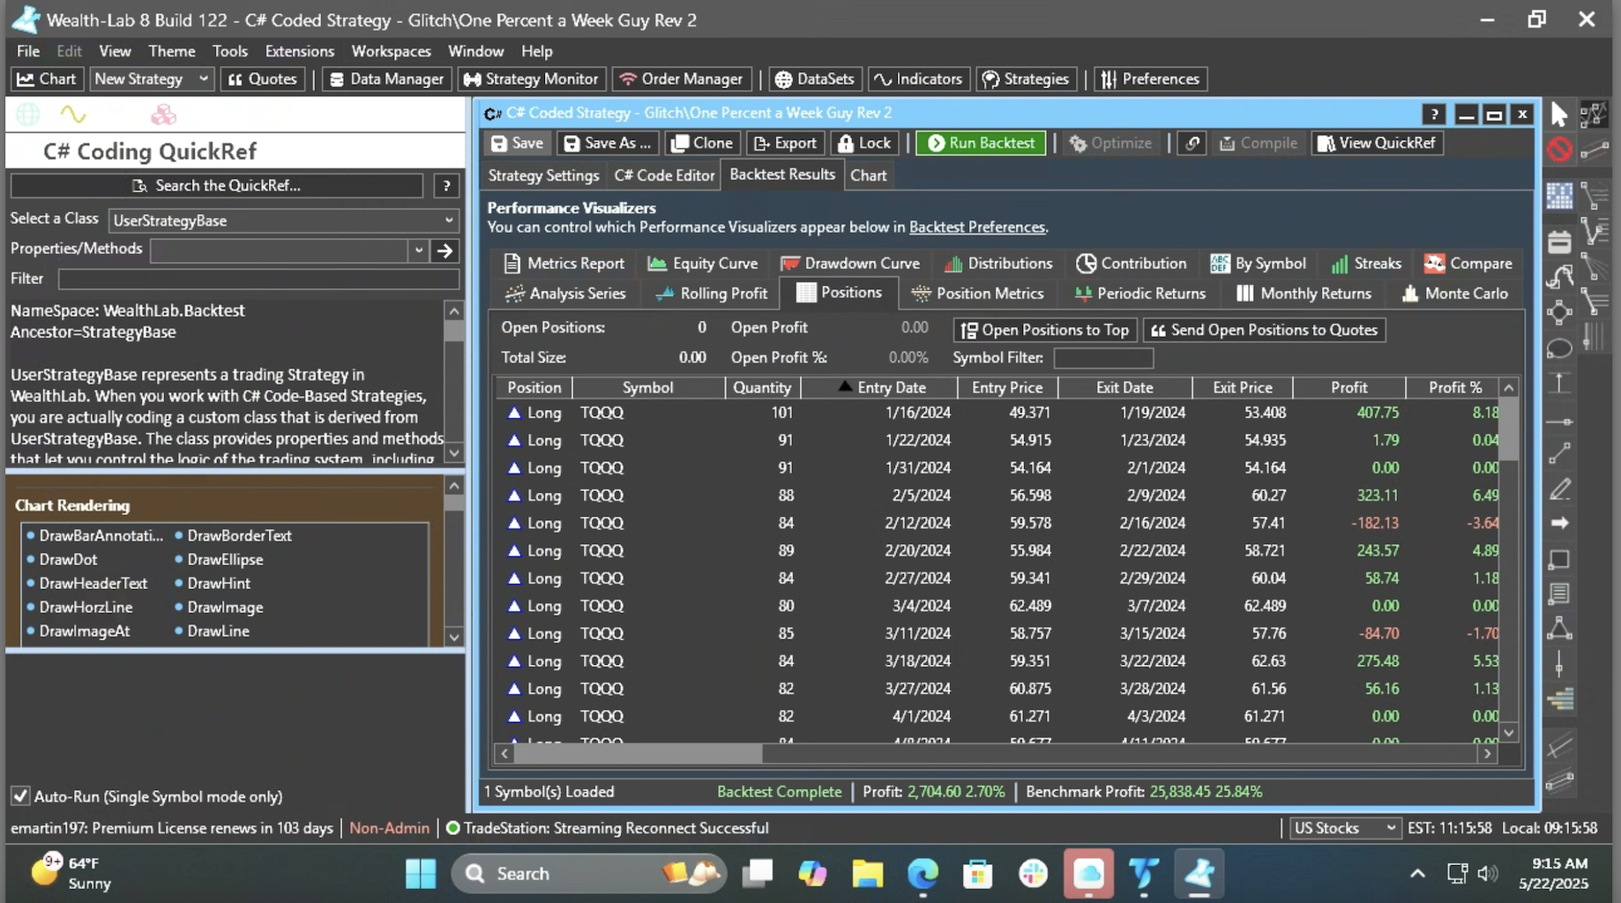Image resolution: width=1621 pixels, height=903 pixels.
Task: Click the QuickRef Filter text field
Action: pos(258,279)
